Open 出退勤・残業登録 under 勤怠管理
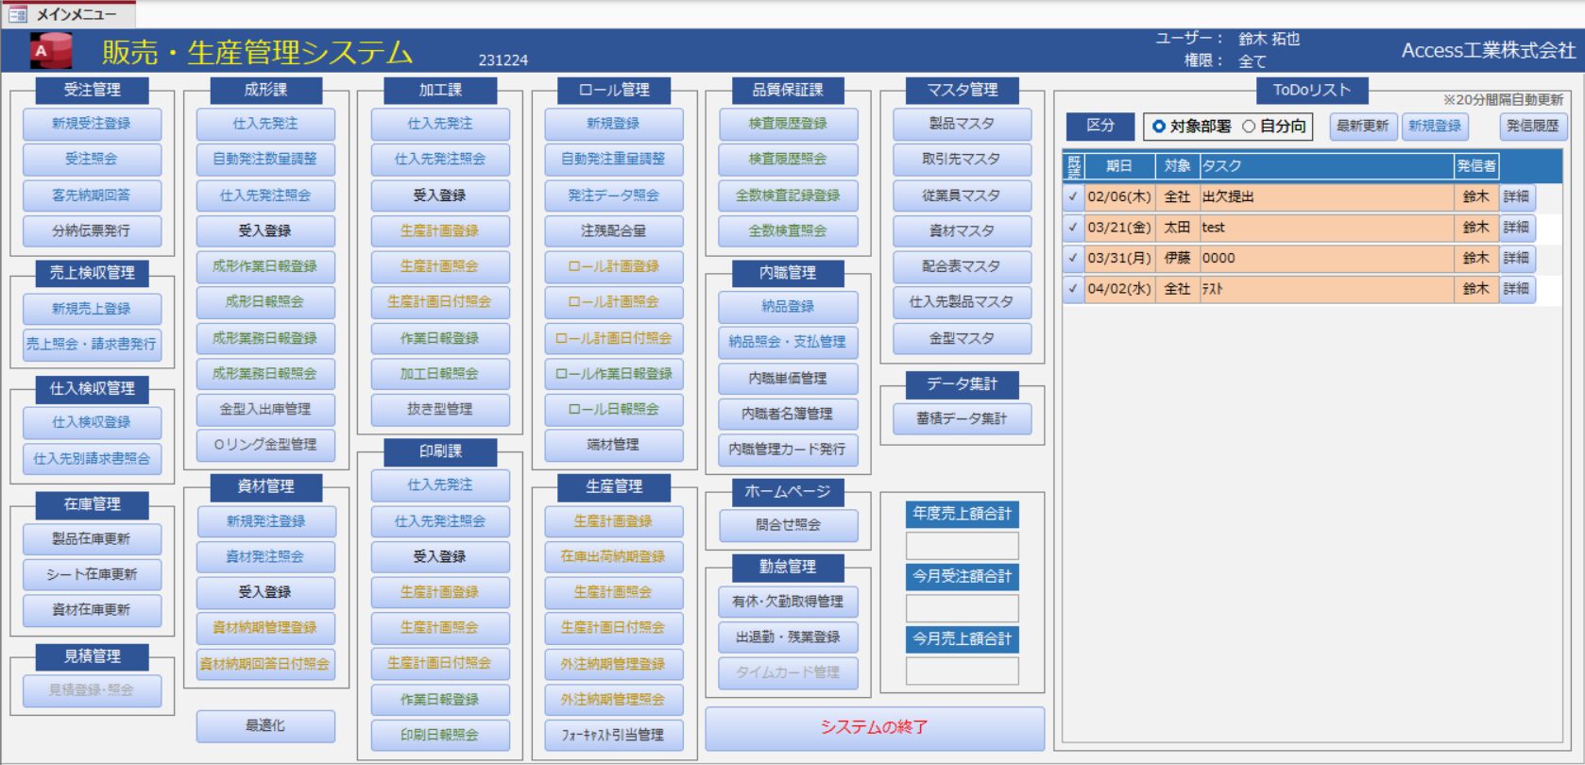The image size is (1585, 765). (788, 637)
